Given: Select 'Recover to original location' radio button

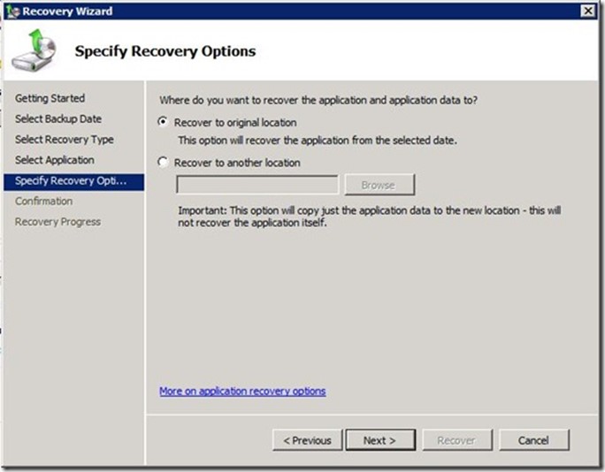Looking at the screenshot, I should [x=162, y=123].
